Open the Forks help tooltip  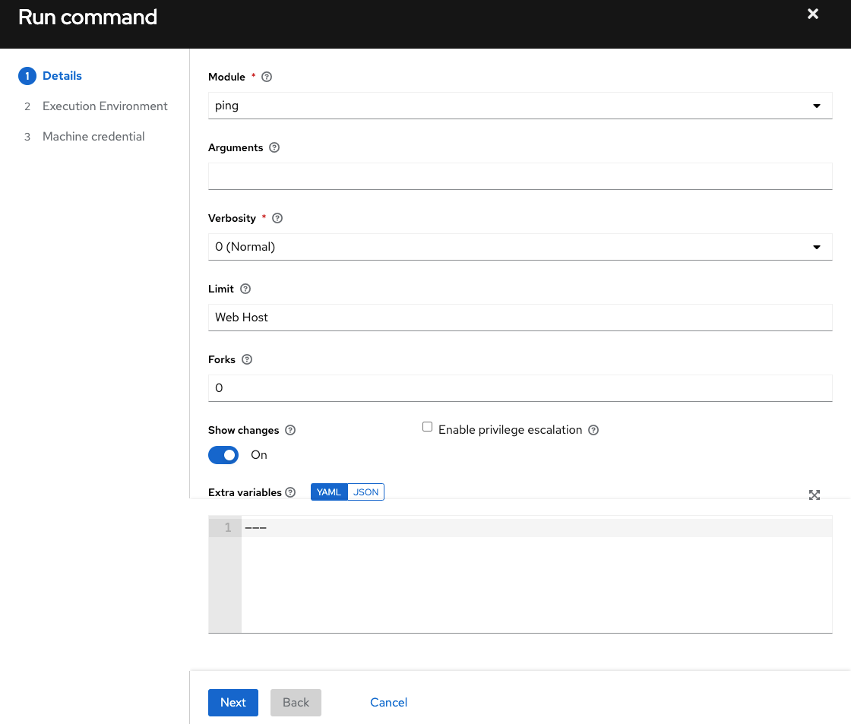[x=248, y=359]
